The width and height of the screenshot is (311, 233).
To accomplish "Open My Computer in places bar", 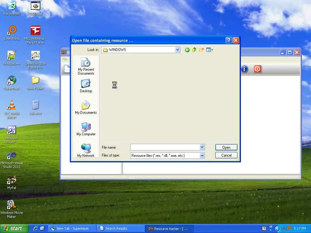I will coord(86,129).
